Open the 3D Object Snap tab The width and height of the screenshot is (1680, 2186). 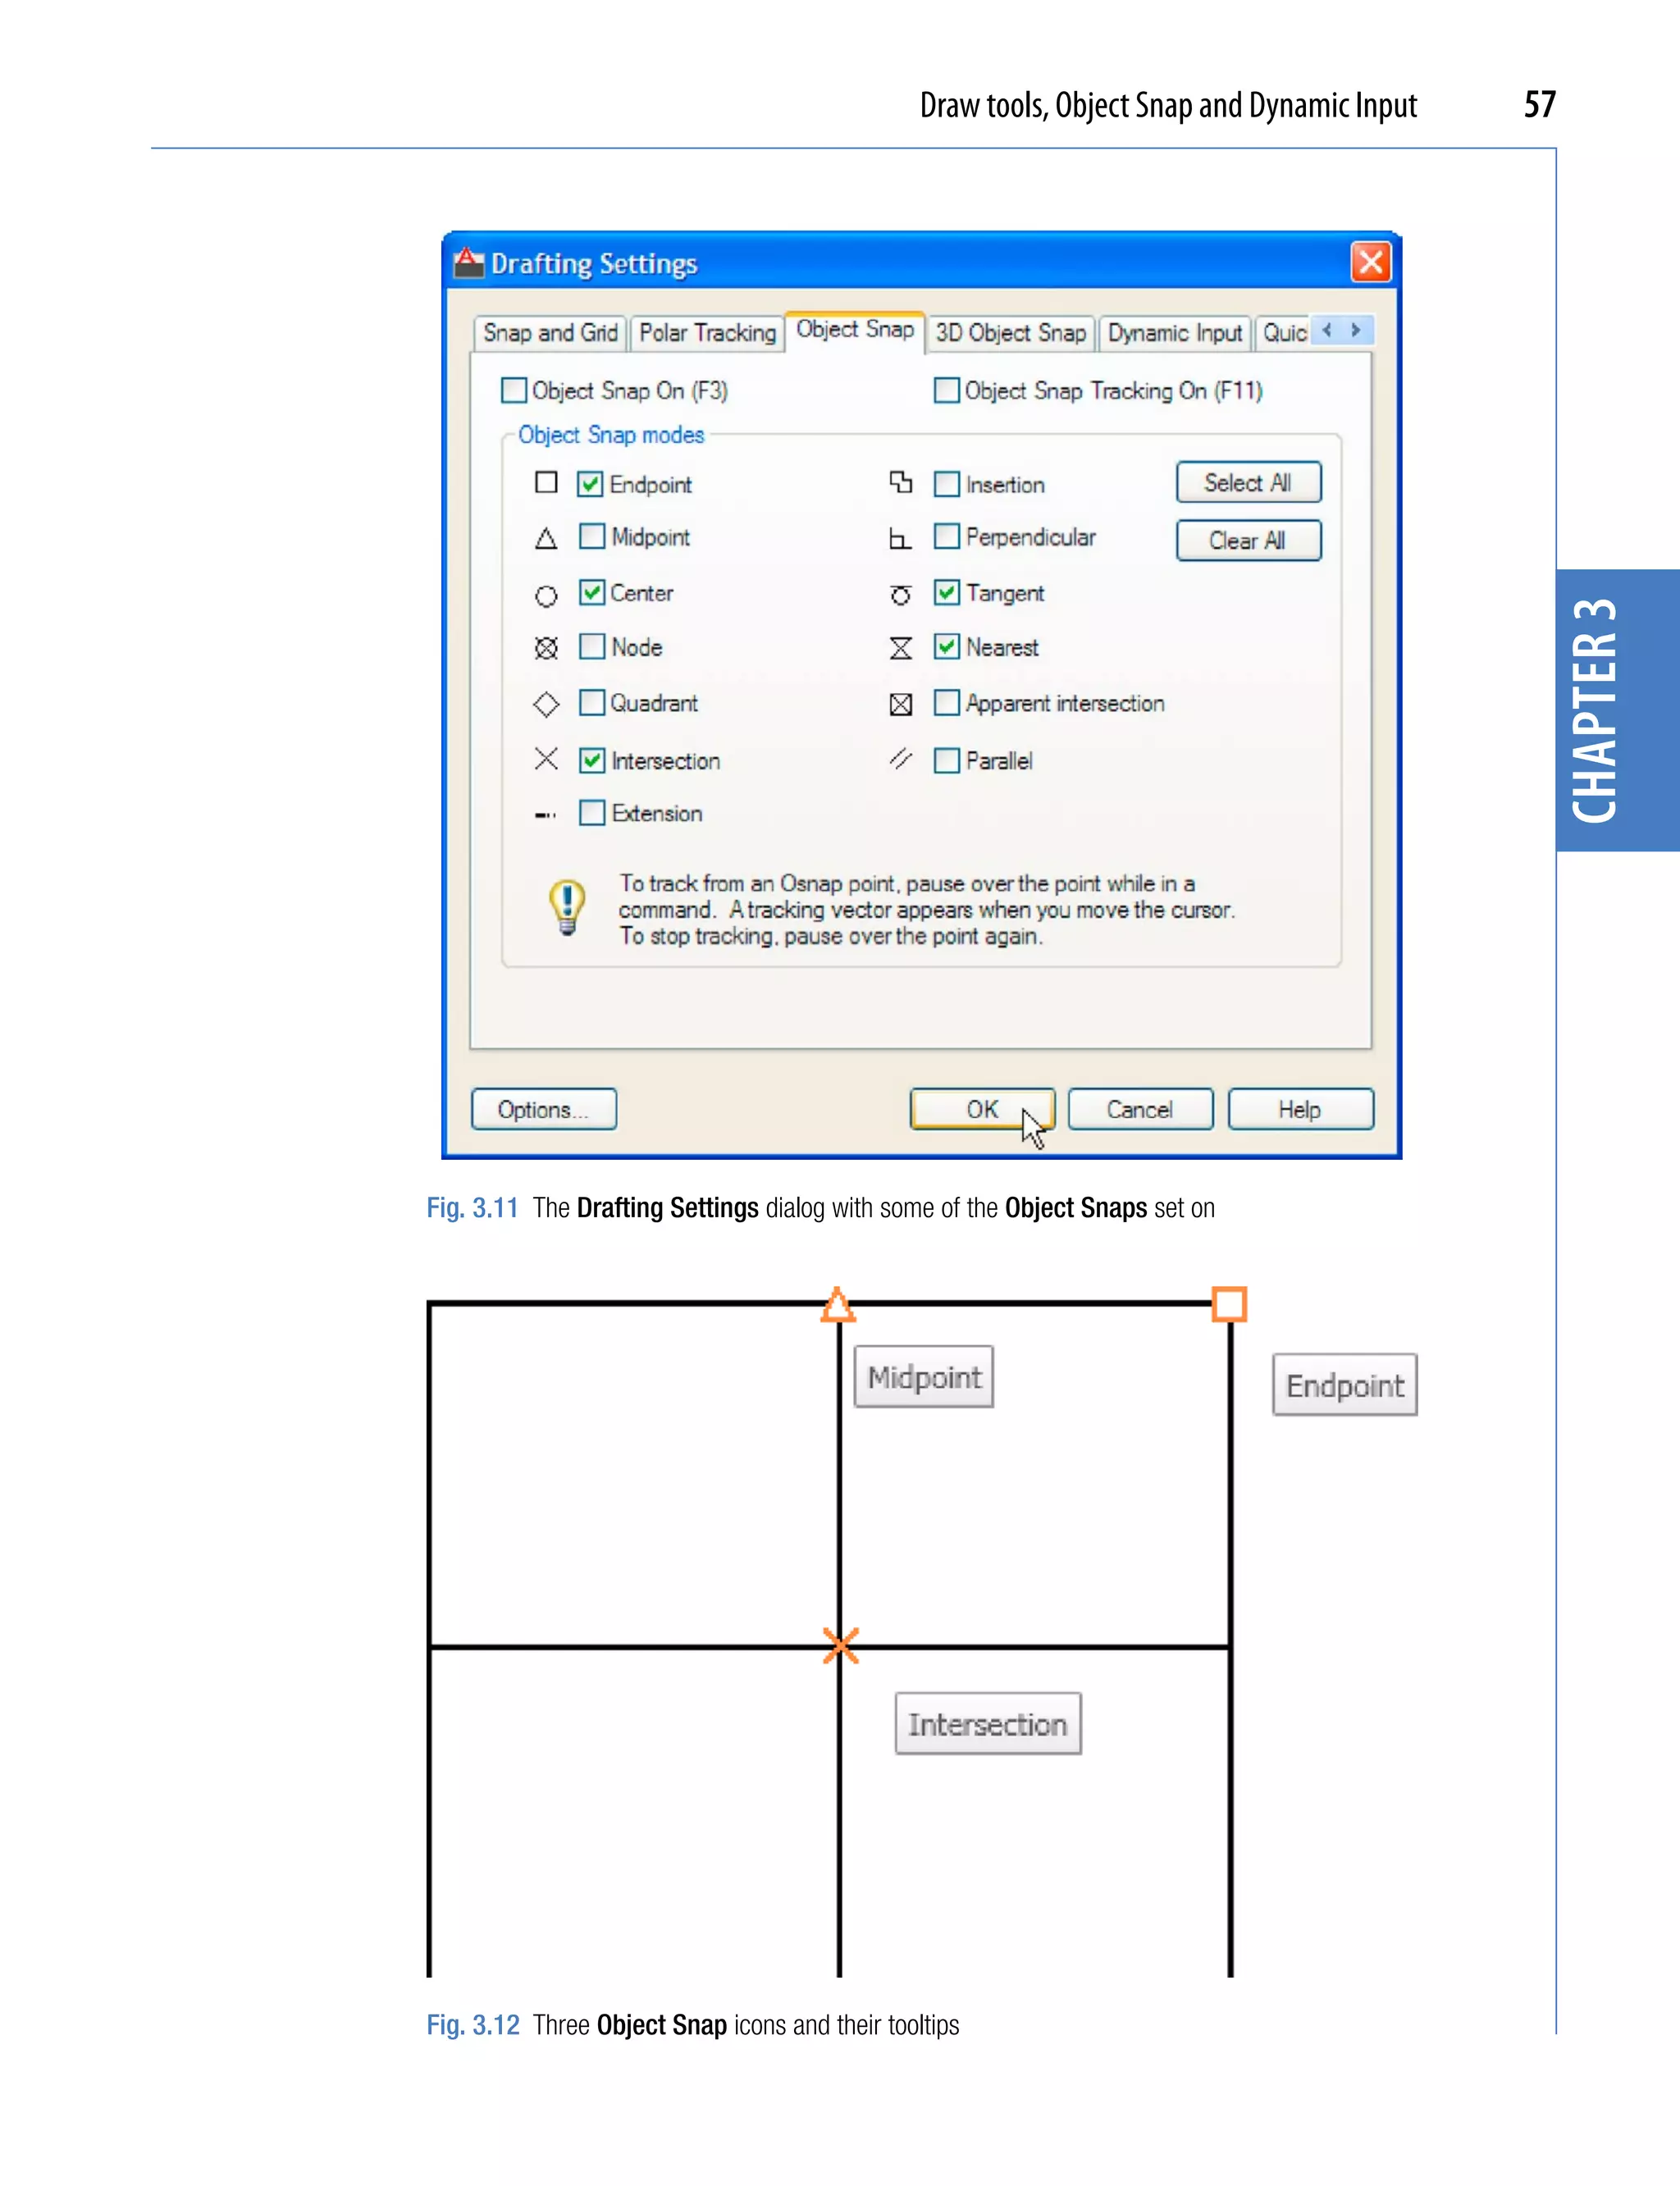point(1010,333)
